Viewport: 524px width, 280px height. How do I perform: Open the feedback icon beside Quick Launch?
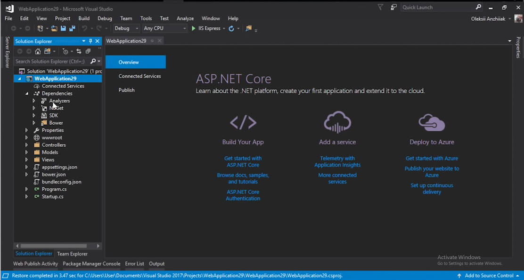click(x=393, y=7)
